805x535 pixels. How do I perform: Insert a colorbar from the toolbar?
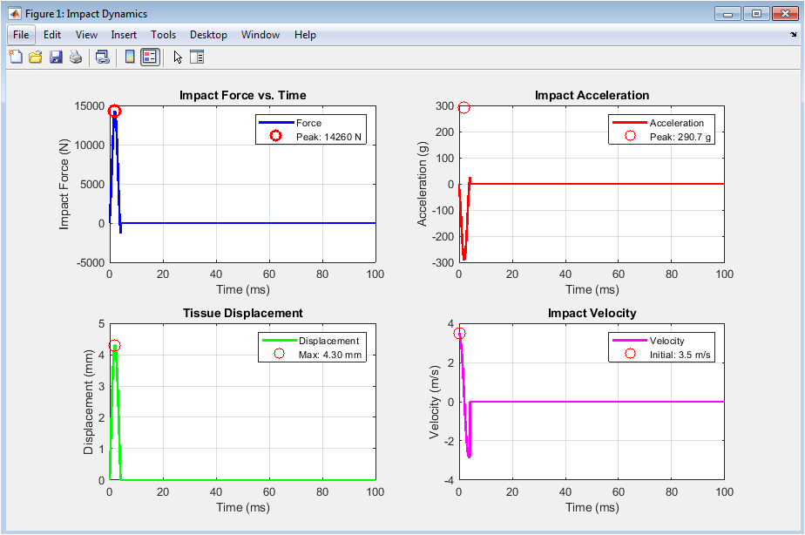(x=130, y=58)
